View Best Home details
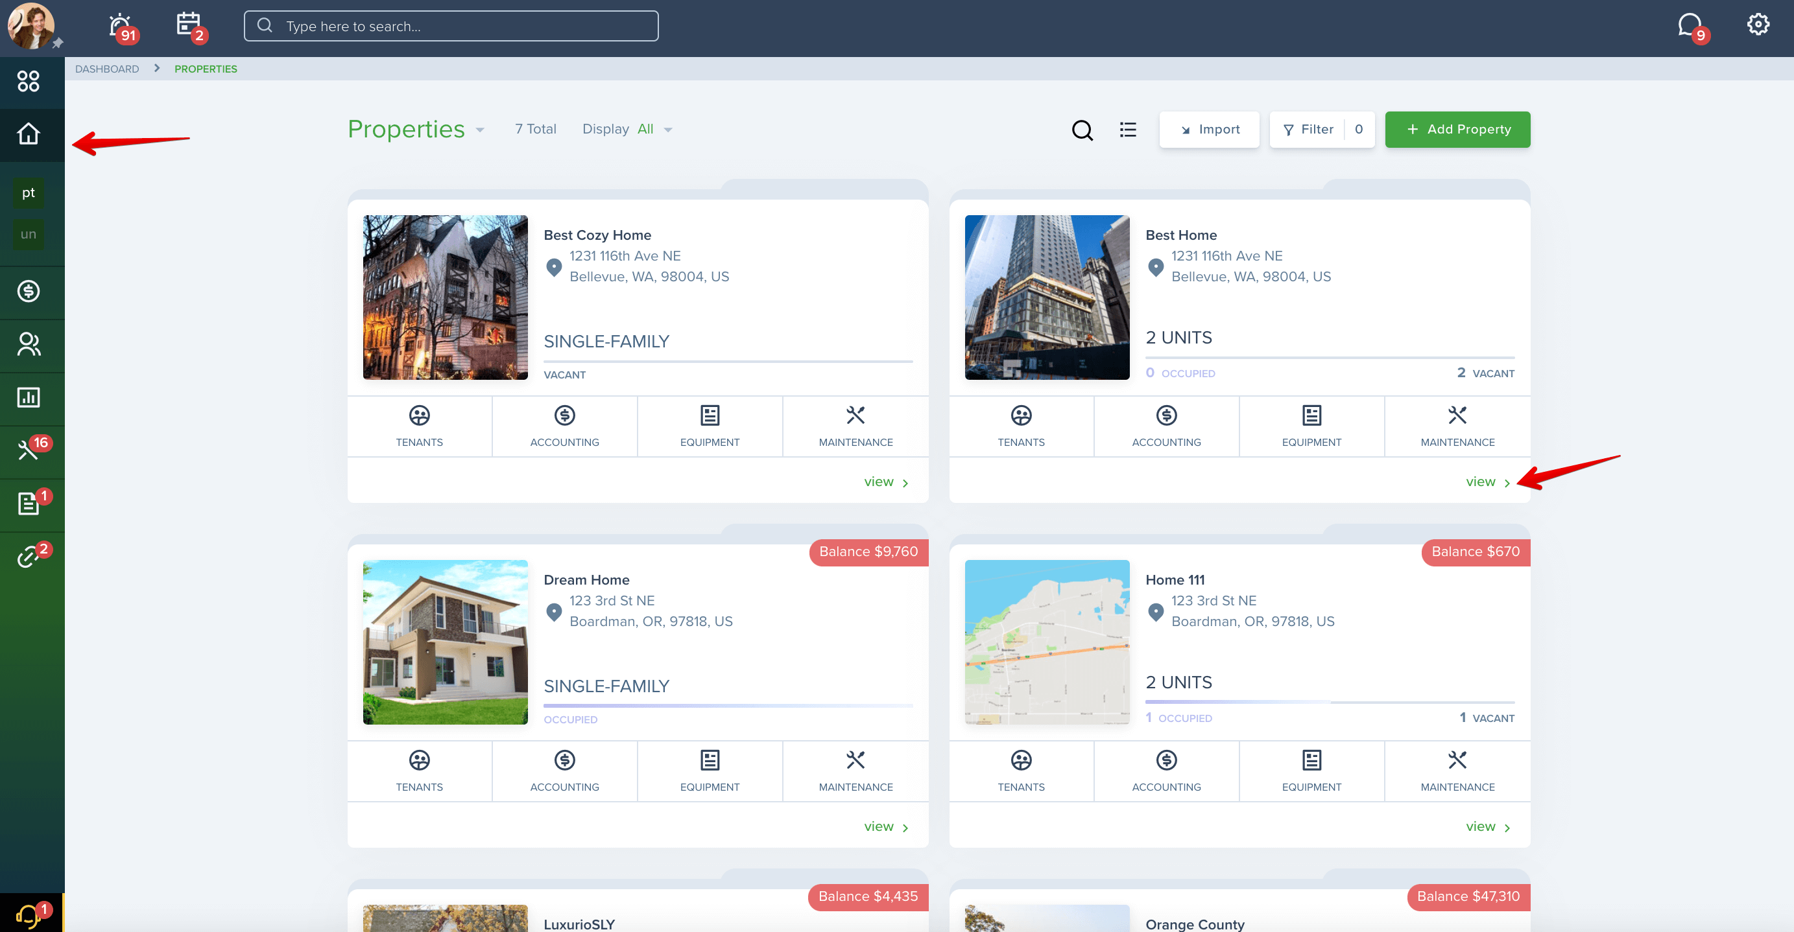The image size is (1794, 932). coord(1488,482)
